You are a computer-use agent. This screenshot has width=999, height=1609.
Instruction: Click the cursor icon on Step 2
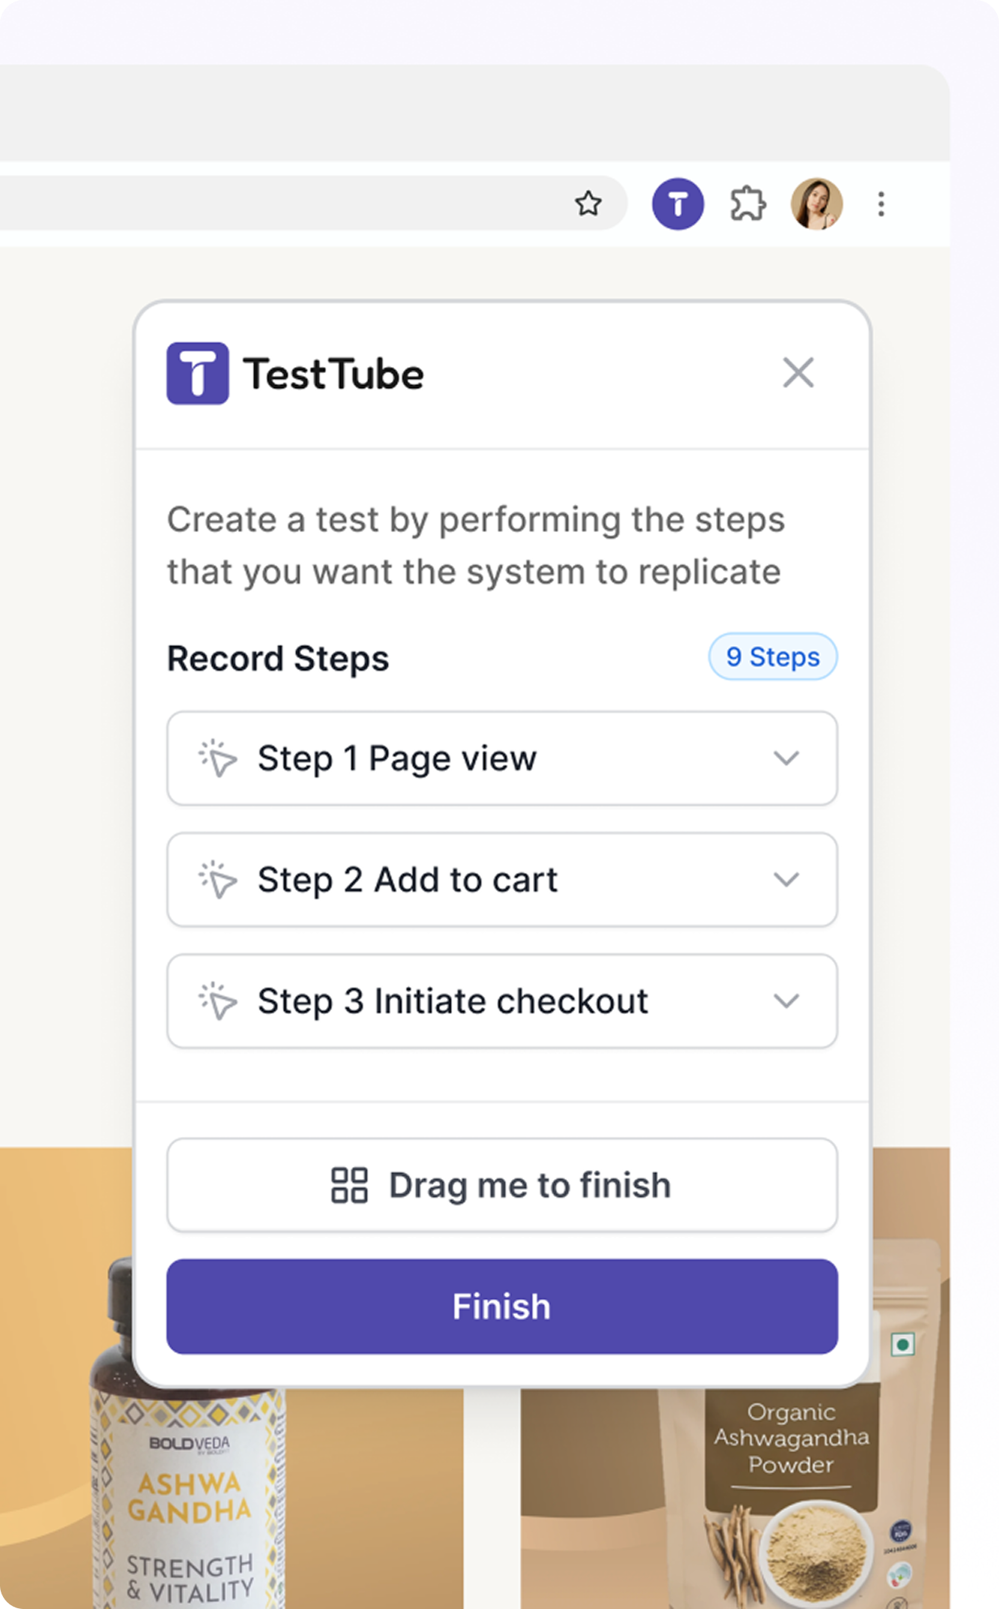pyautogui.click(x=217, y=880)
